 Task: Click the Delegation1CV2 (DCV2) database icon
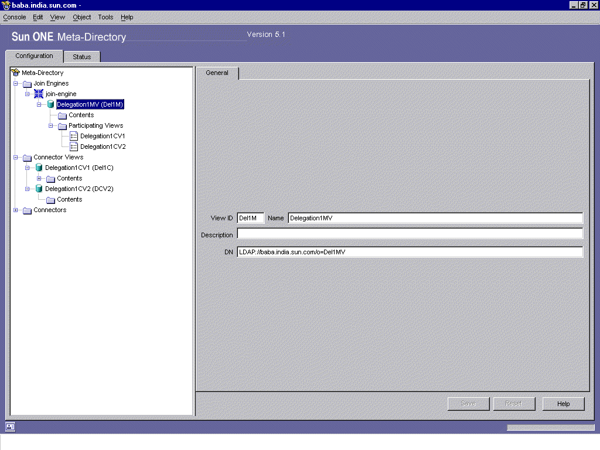coord(39,189)
